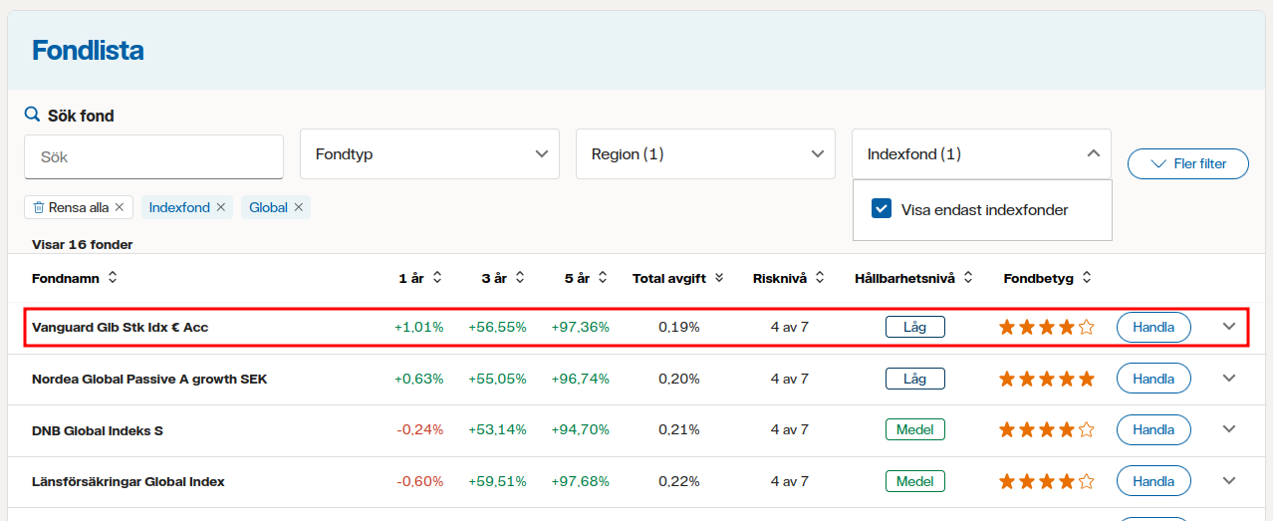Open the Fondtyp dropdown
The width and height of the screenshot is (1273, 521).
click(x=431, y=154)
